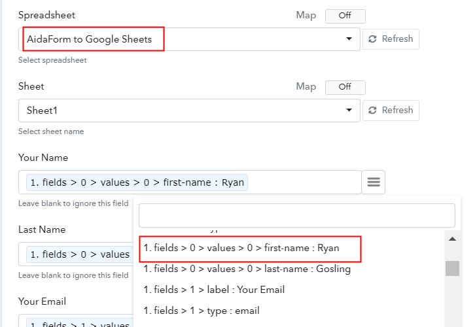
Task: Select label : Your Email option
Action: tap(214, 290)
